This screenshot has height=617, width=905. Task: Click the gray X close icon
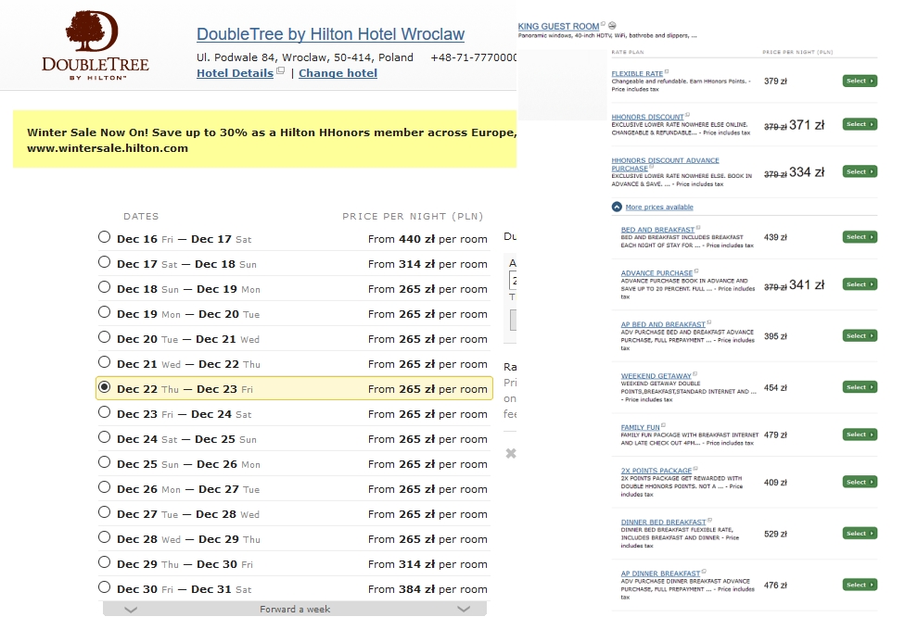[x=511, y=453]
